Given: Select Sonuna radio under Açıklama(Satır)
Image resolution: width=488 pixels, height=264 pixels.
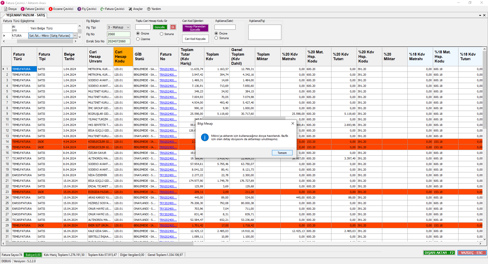Looking at the screenshot, I should coord(216,38).
